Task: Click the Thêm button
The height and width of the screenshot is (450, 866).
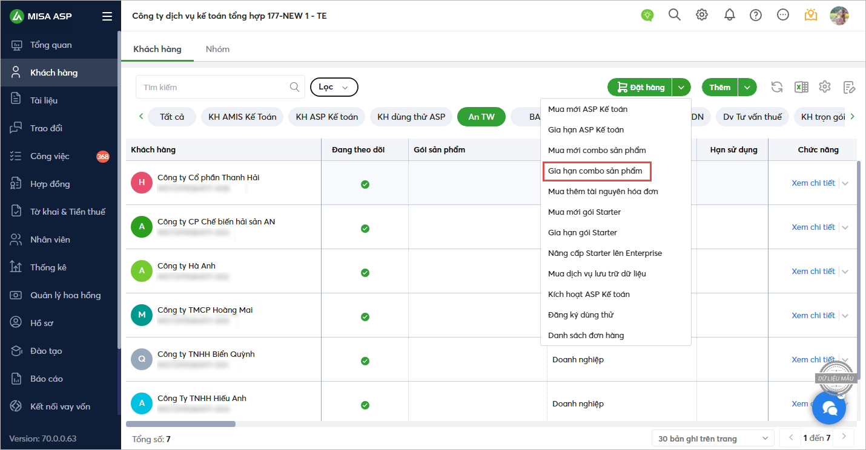Action: (x=719, y=87)
